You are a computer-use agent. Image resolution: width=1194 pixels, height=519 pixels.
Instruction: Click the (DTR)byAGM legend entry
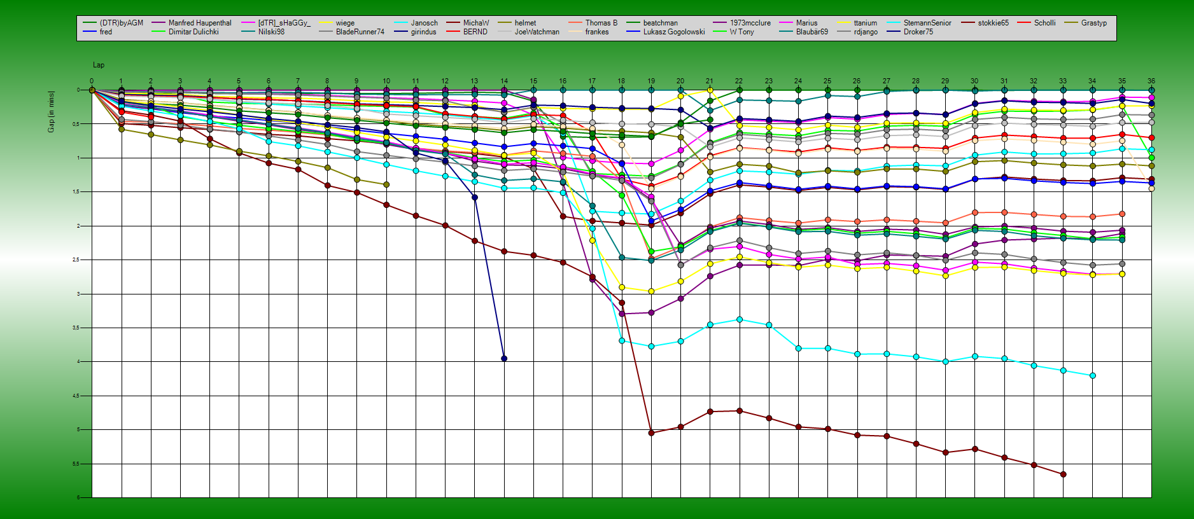pyautogui.click(x=122, y=23)
